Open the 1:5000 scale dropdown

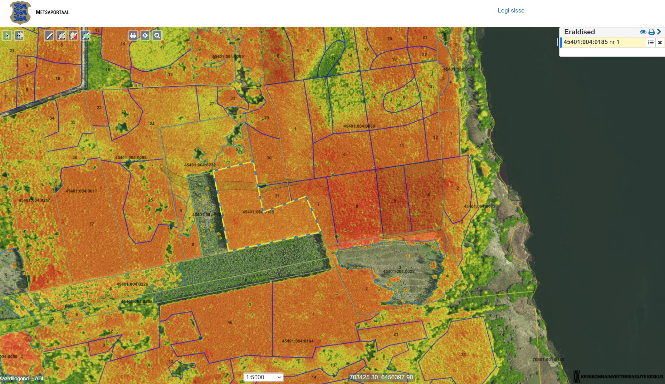coord(263,377)
